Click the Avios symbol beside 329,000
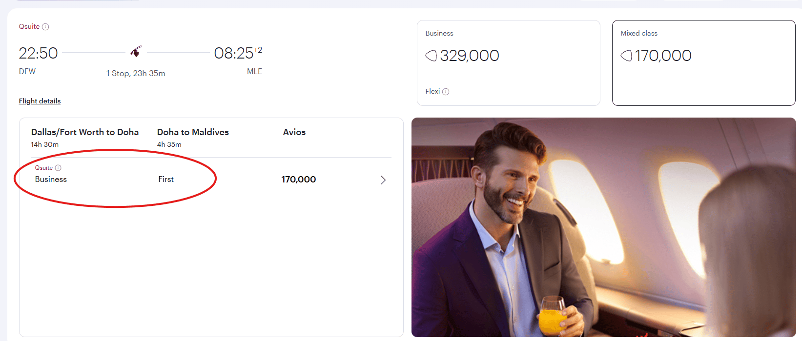The image size is (802, 341). click(431, 56)
